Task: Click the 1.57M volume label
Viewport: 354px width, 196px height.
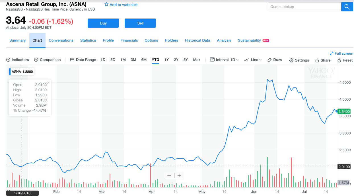Action: coord(344,183)
